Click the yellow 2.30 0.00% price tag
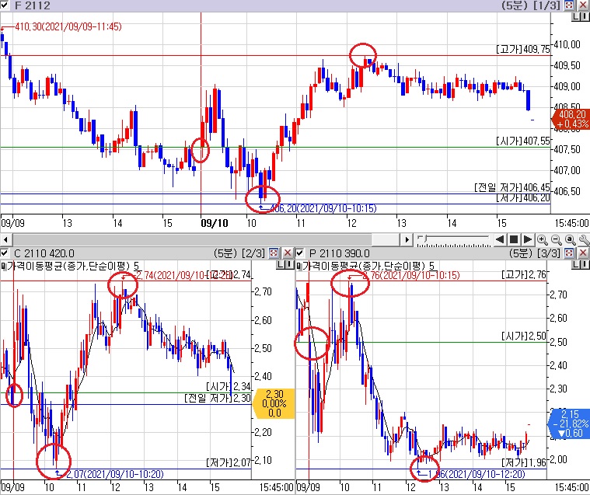The image size is (590, 495). 274,403
